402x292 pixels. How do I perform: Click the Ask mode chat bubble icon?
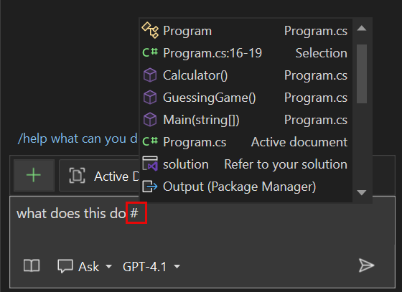coord(65,266)
